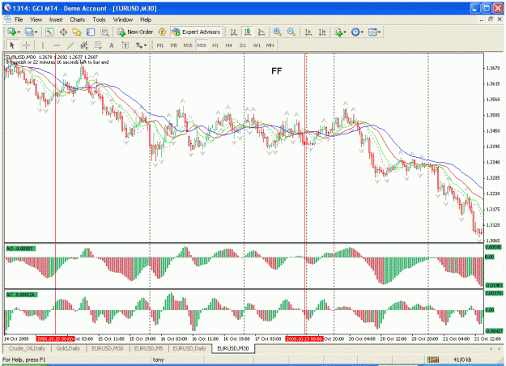
Task: Switch to the Crude_Oil,Daily chart tab
Action: 27,348
